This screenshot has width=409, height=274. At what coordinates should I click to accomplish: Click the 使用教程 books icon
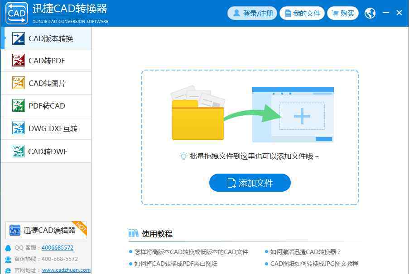coord(133,233)
